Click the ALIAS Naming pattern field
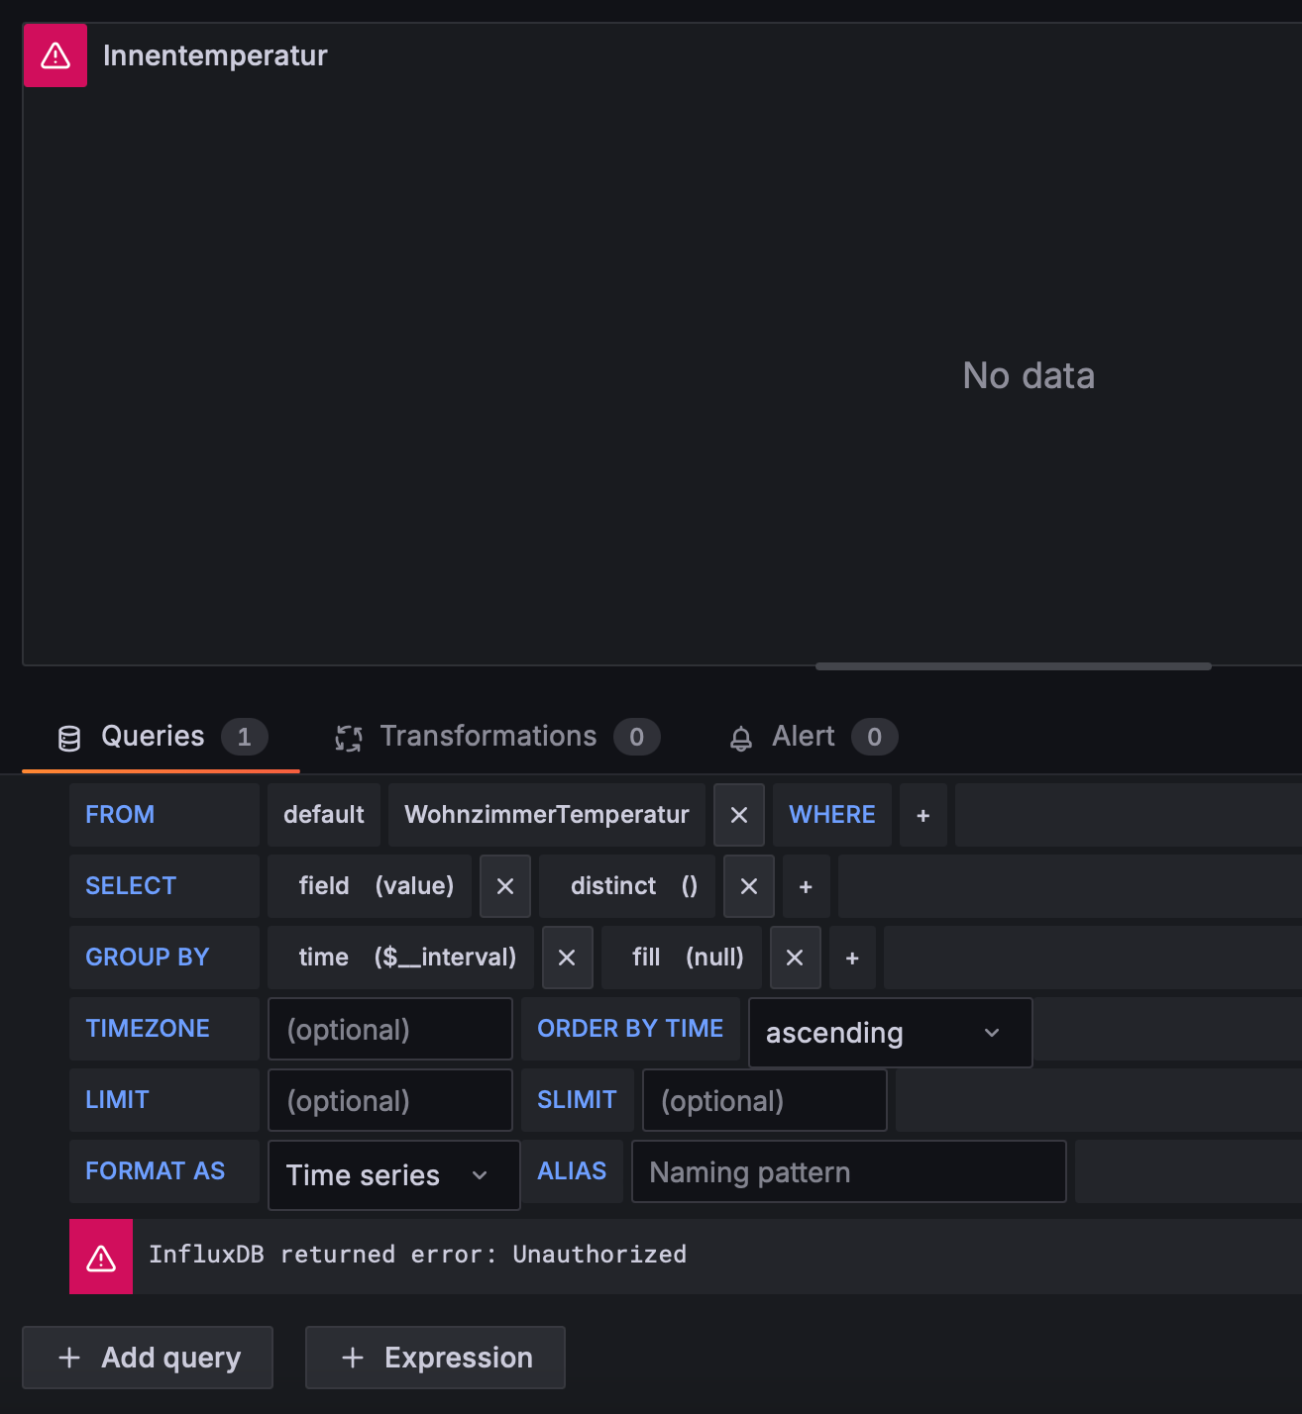 click(x=849, y=1171)
